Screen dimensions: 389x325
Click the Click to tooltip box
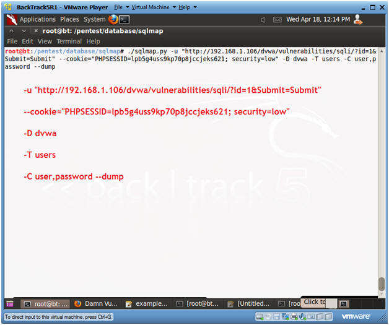[319, 303]
